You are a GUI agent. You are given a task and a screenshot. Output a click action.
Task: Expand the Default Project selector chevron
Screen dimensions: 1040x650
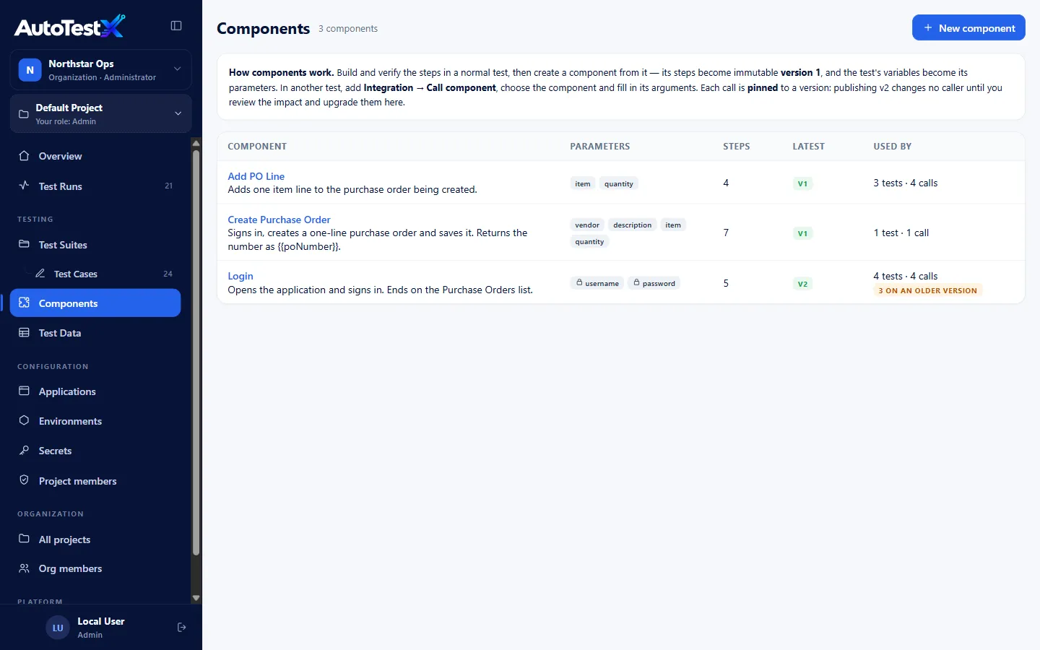click(x=178, y=113)
